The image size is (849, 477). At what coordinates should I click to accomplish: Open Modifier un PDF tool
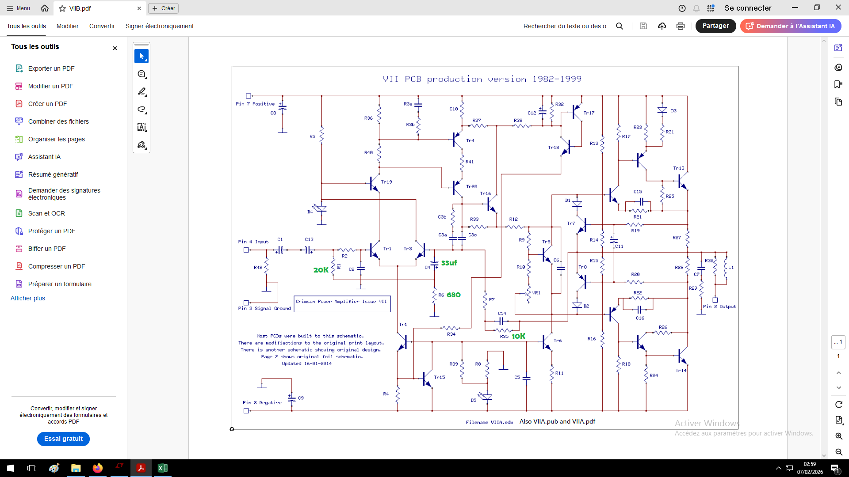coord(51,86)
